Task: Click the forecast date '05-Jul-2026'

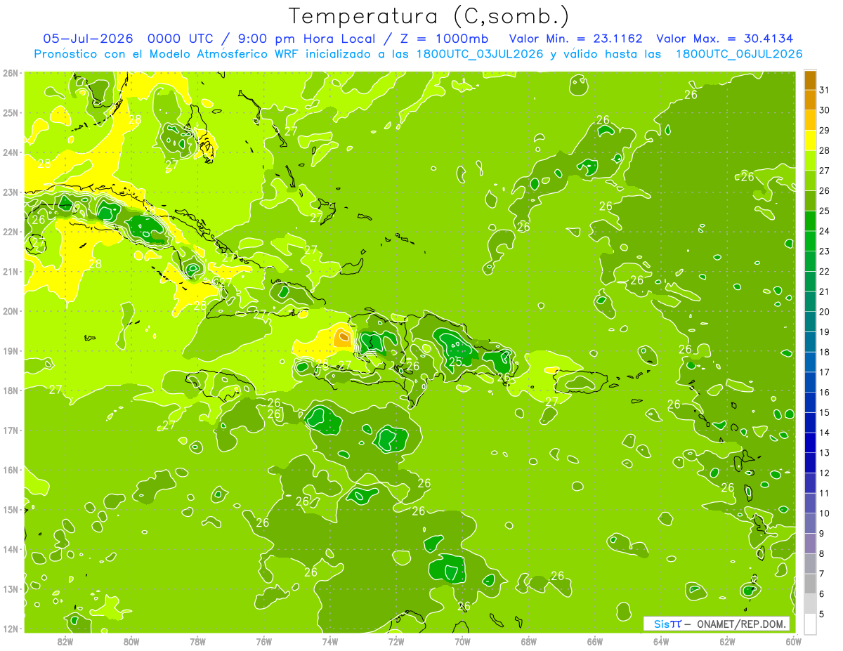Action: (x=88, y=39)
